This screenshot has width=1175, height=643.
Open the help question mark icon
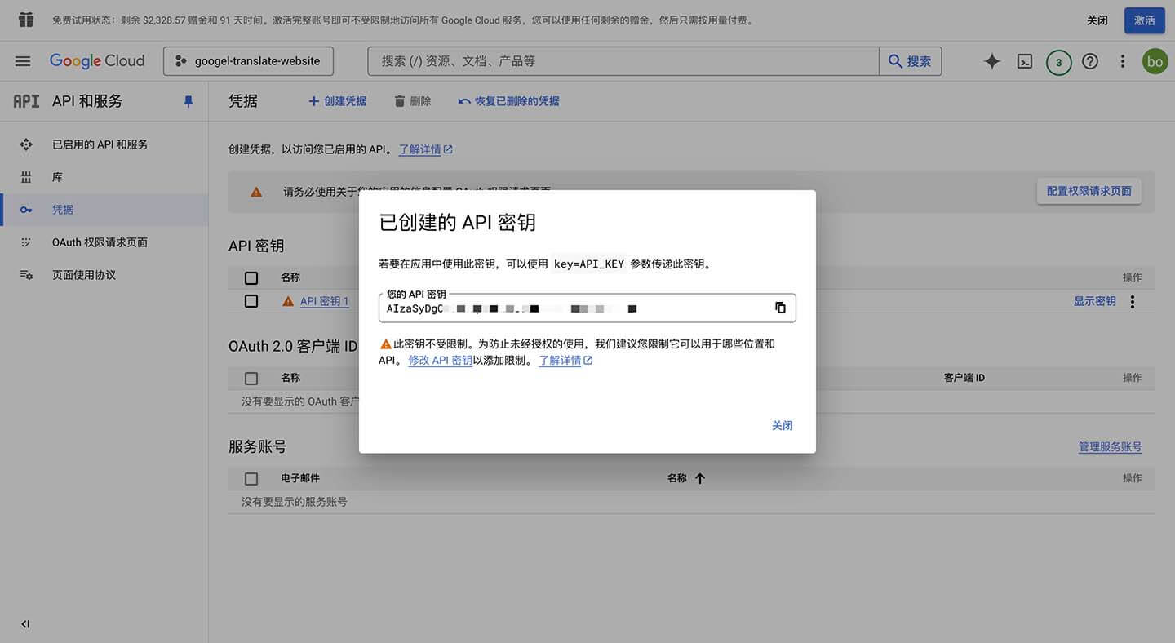click(1090, 61)
